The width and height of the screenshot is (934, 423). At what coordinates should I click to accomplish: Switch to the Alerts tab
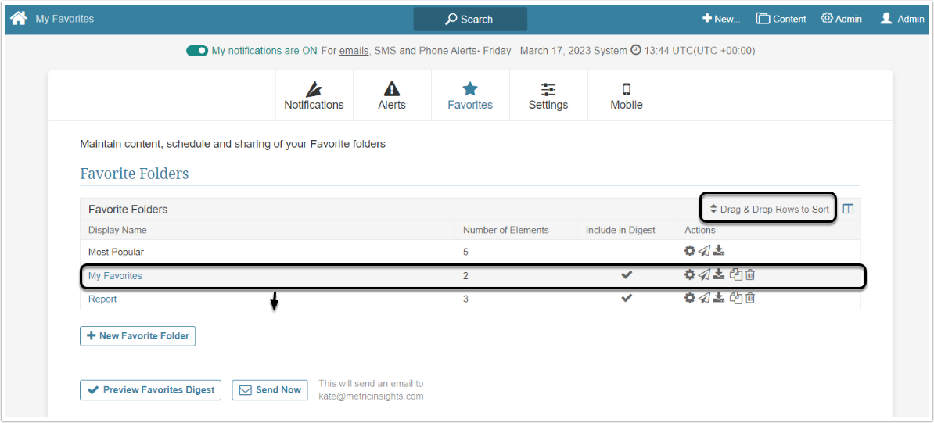coord(392,95)
